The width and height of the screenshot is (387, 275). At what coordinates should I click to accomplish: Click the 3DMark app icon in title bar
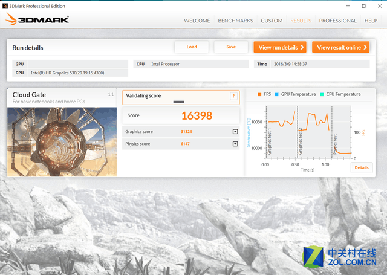(5, 6)
